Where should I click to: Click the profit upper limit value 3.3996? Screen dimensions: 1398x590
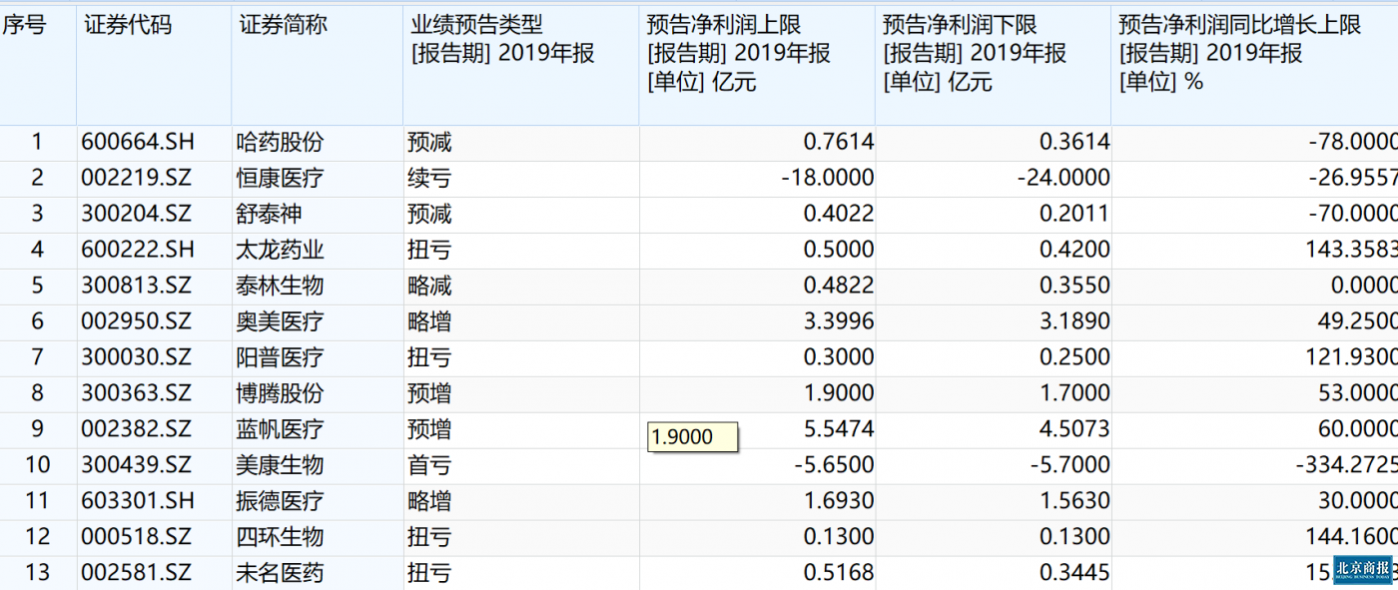click(839, 322)
